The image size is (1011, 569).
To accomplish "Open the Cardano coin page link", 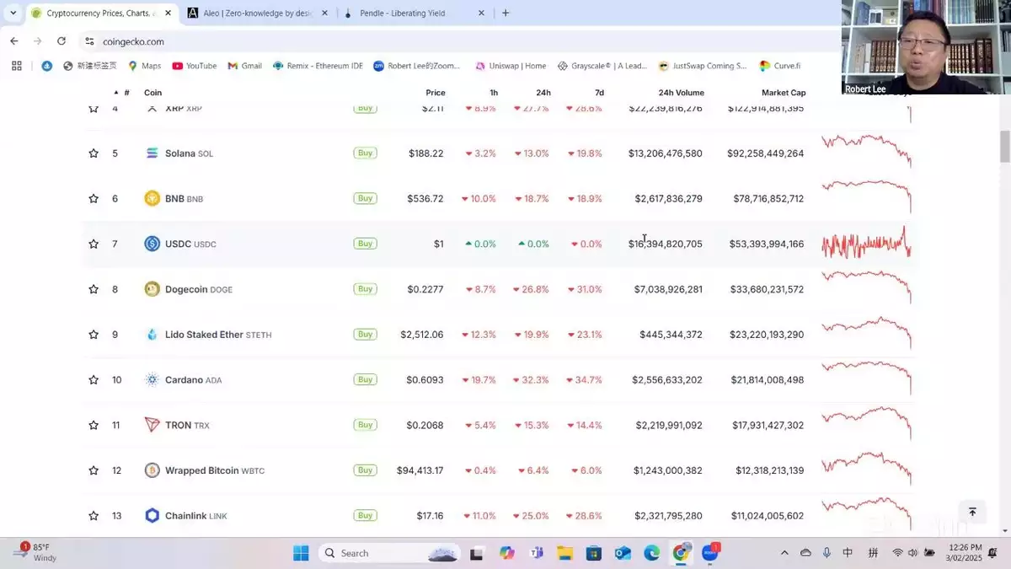I will [x=193, y=380].
